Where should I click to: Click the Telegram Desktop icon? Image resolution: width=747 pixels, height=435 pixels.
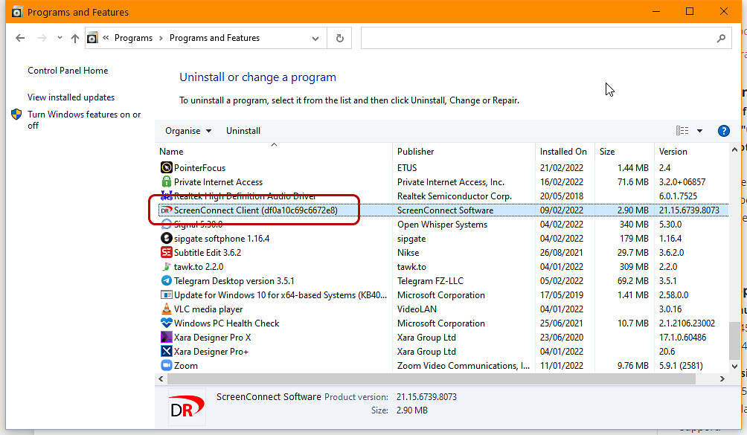point(166,280)
